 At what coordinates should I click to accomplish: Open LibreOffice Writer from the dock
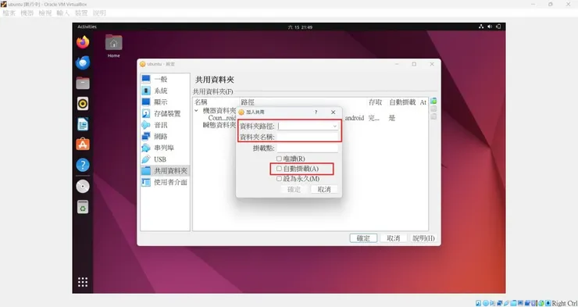pyautogui.click(x=83, y=124)
